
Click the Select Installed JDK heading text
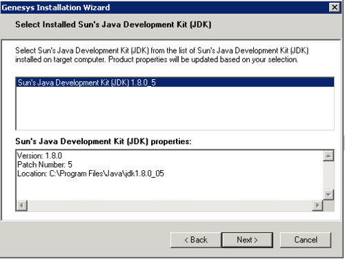(113, 25)
